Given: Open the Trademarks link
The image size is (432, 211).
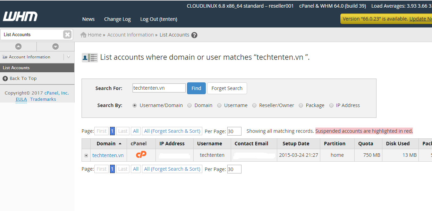Looking at the screenshot, I should [43, 99].
